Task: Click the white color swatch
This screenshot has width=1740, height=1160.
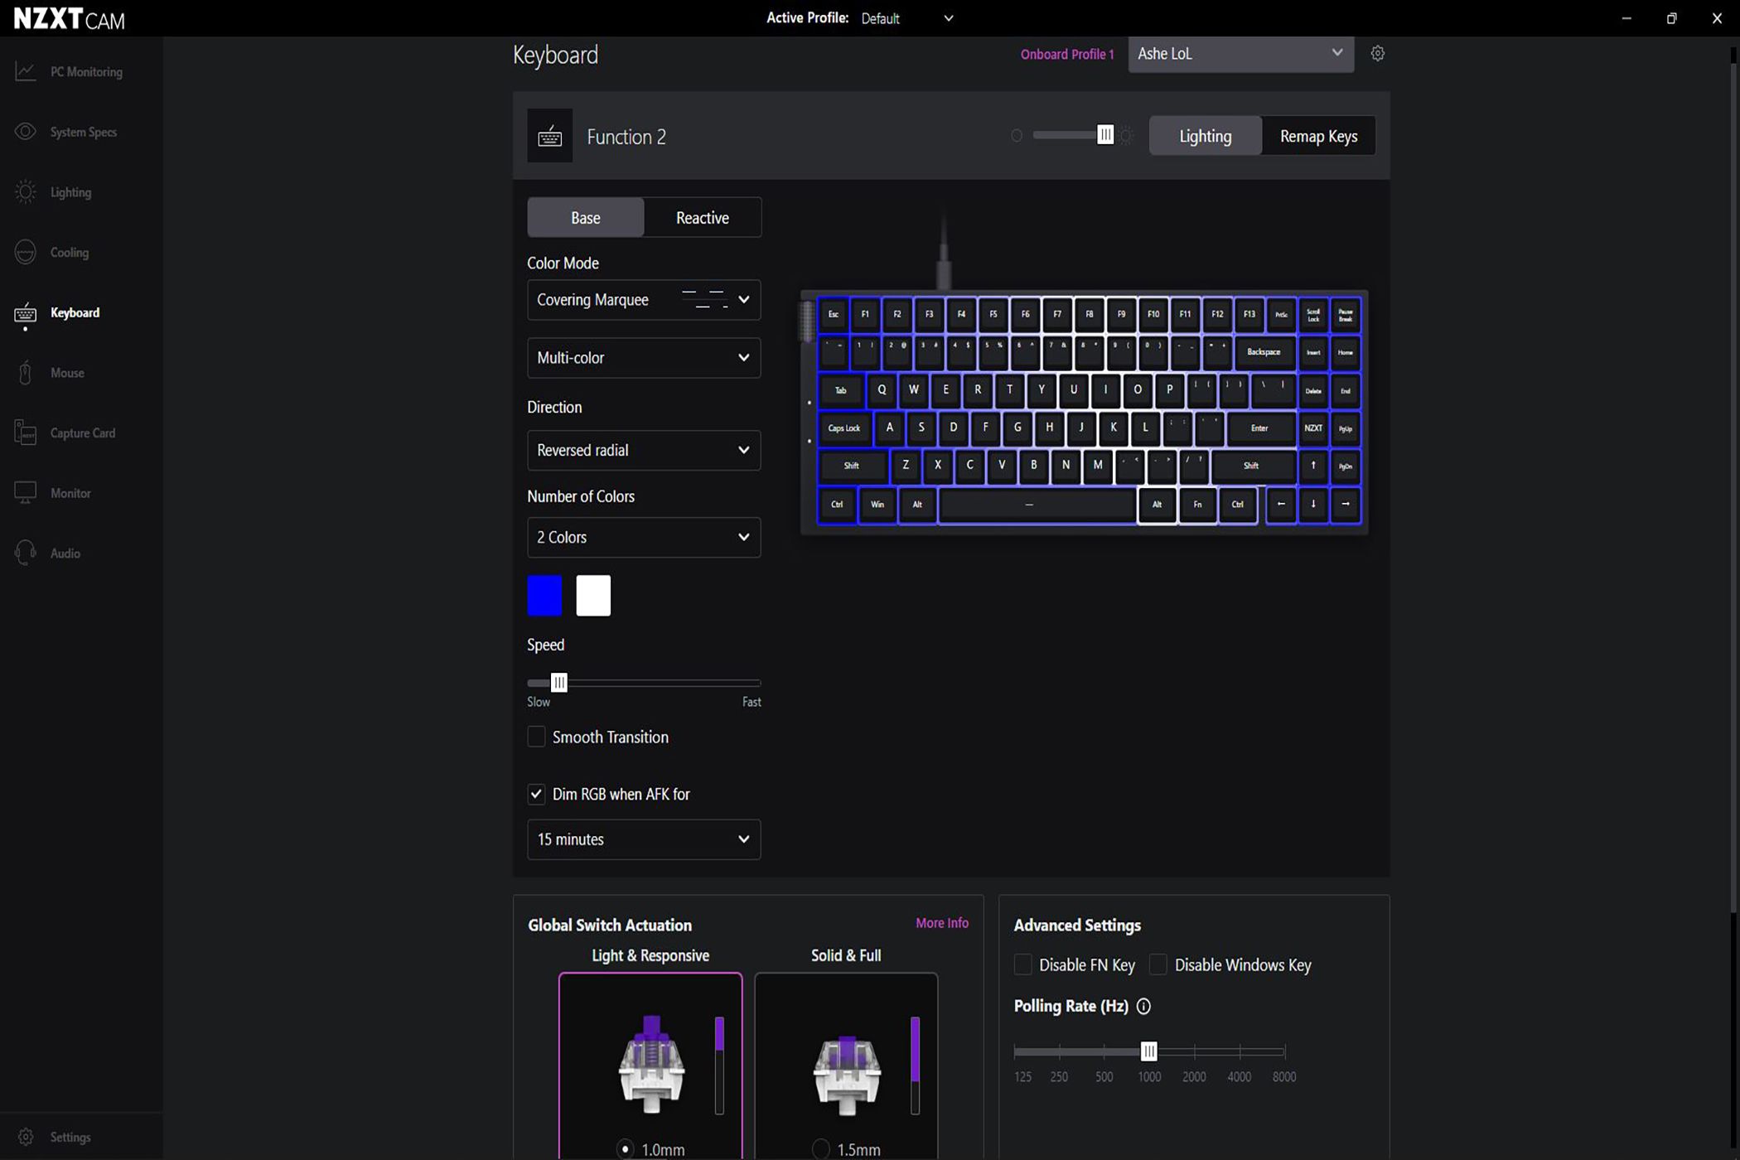Action: pos(593,596)
